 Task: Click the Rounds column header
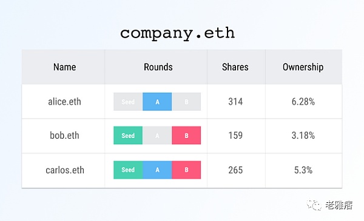(158, 67)
